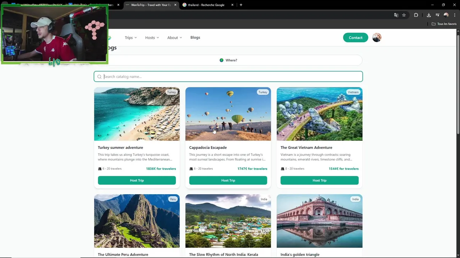Image resolution: width=460 pixels, height=258 pixels.
Task: Open the media controls icon
Action: tap(437, 15)
